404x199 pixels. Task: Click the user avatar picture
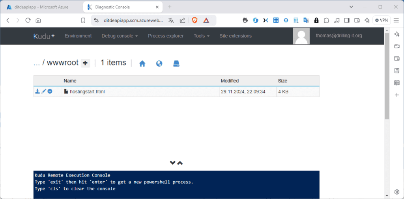301,36
